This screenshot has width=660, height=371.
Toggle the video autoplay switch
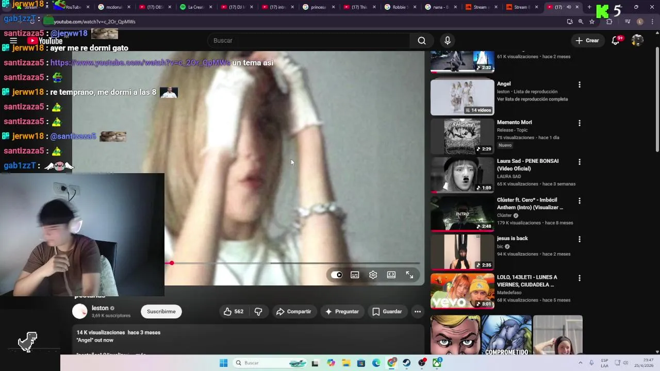(x=337, y=275)
